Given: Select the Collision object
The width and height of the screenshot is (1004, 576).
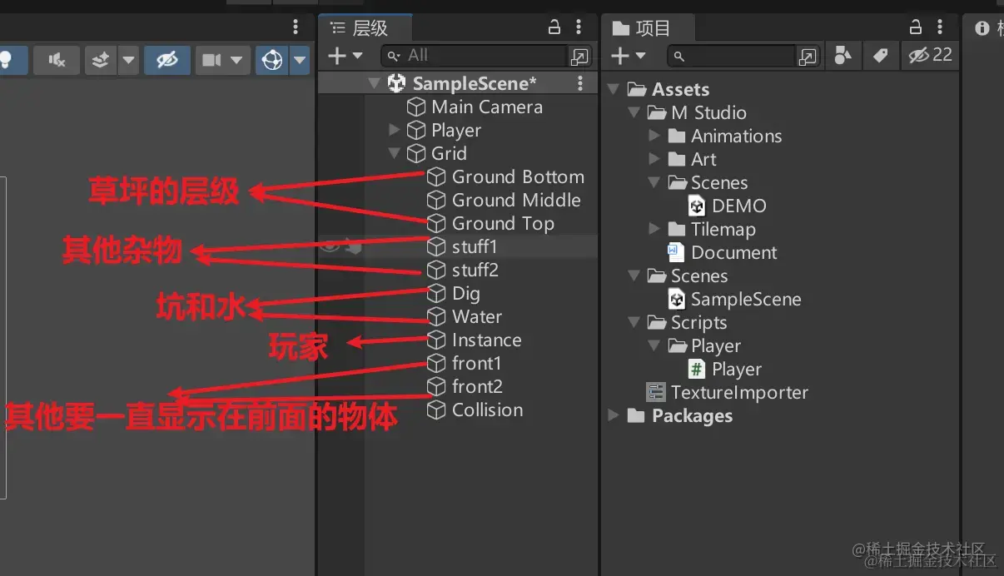Looking at the screenshot, I should pyautogui.click(x=487, y=410).
